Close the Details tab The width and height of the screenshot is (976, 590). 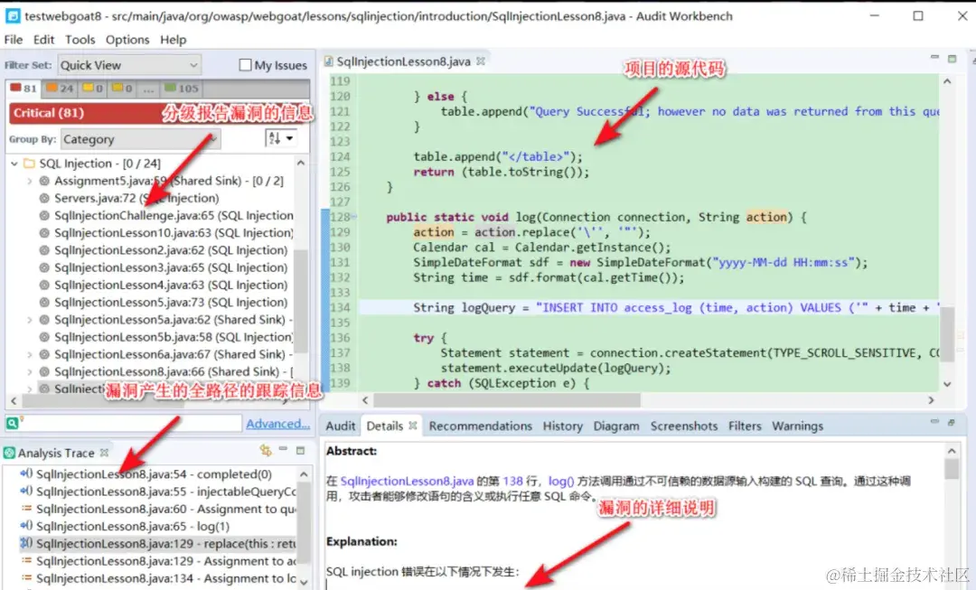pyautogui.click(x=413, y=426)
